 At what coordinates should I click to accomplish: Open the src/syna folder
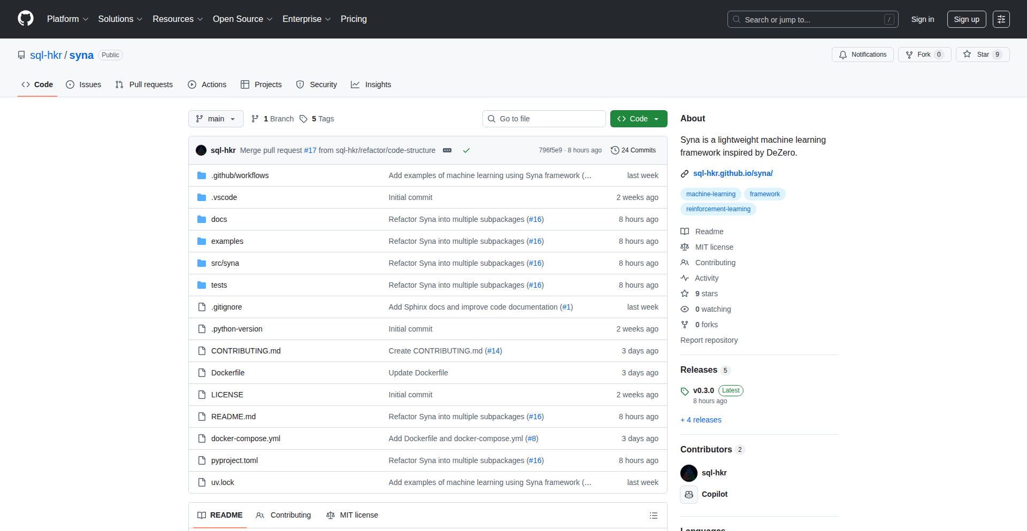coord(225,263)
